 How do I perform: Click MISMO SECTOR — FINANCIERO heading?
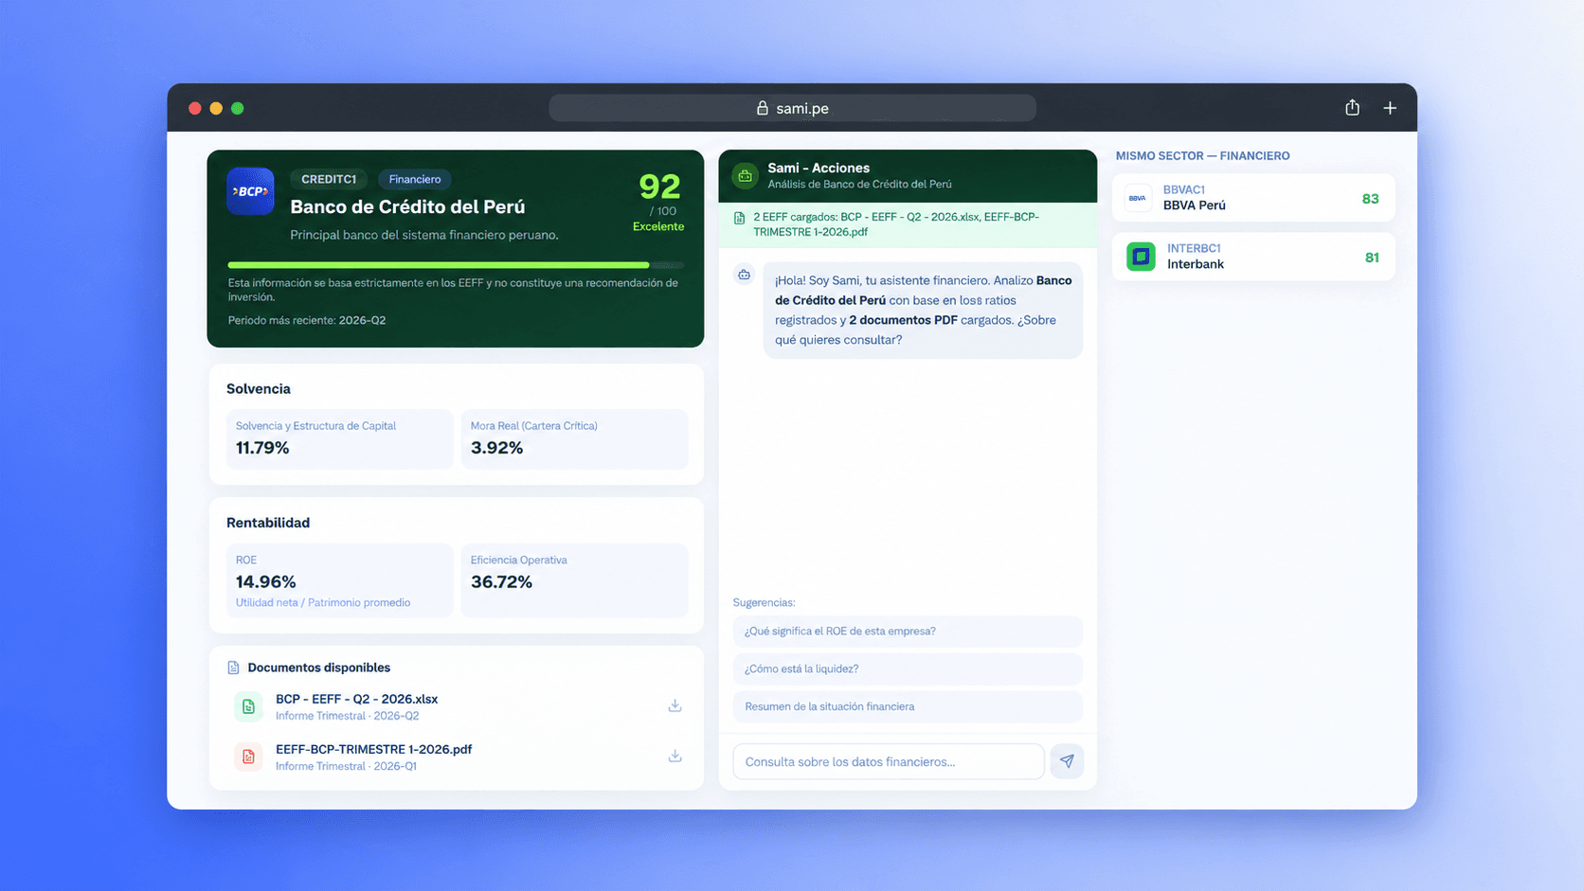1202,155
